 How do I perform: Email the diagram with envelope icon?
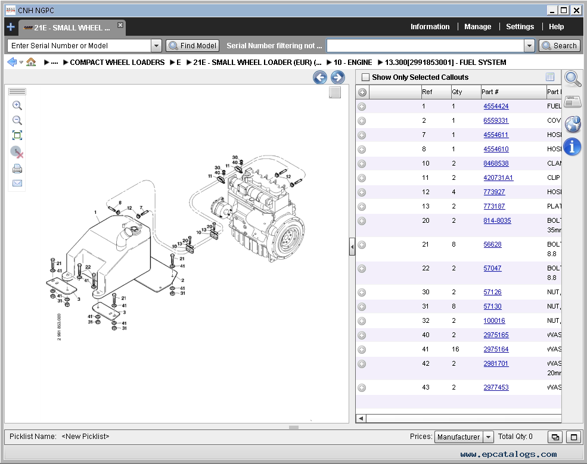click(x=17, y=183)
